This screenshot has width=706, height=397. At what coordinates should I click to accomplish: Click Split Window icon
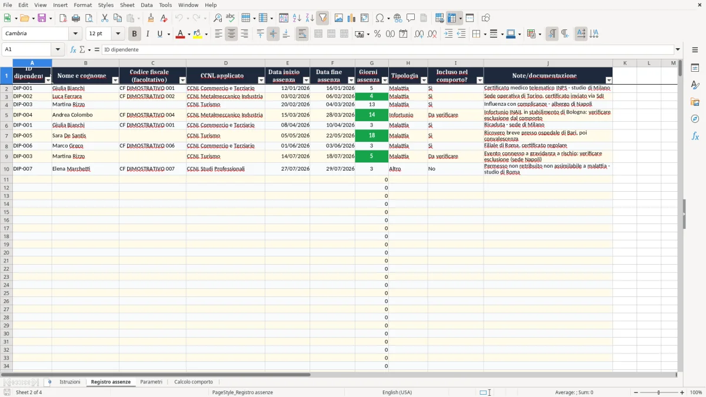[x=469, y=18]
